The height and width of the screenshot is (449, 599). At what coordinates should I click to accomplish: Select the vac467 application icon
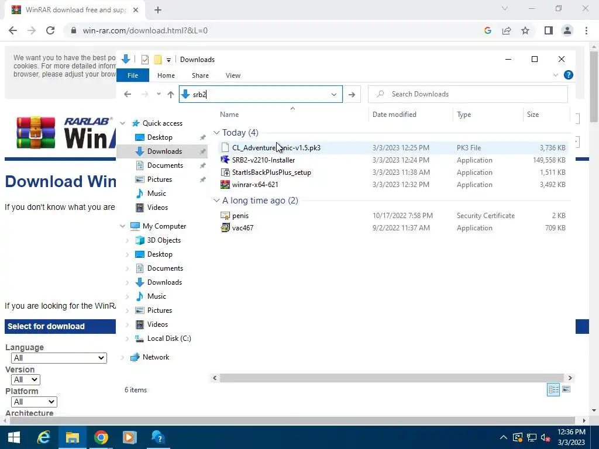[225, 228]
